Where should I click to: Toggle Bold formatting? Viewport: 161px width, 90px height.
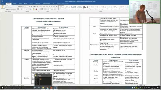[x=18, y=9]
